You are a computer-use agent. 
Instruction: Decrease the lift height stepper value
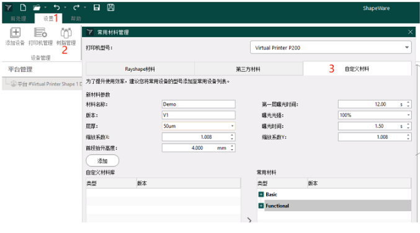232,150
